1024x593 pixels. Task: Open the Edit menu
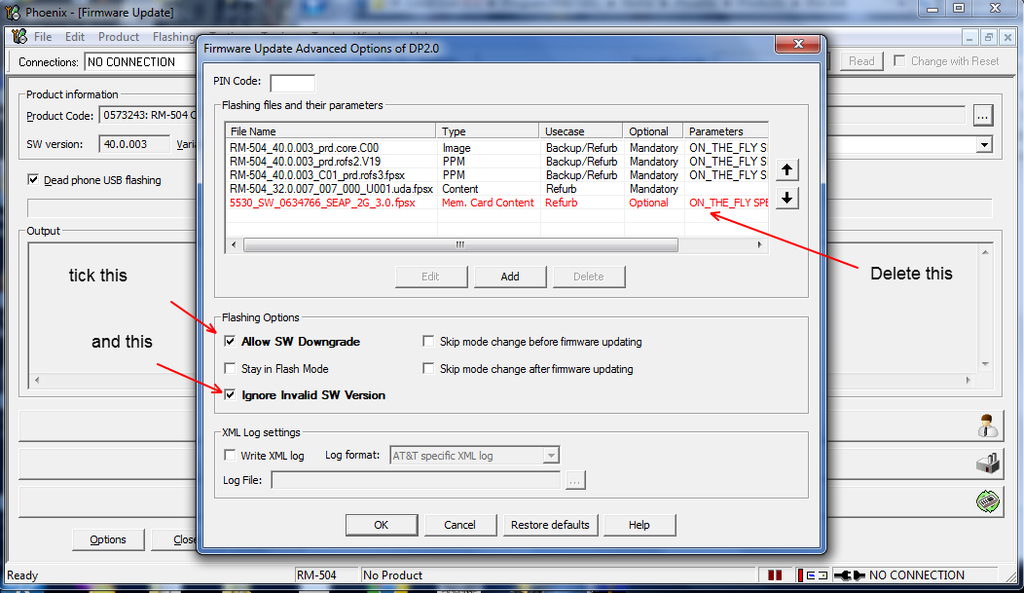tap(74, 37)
